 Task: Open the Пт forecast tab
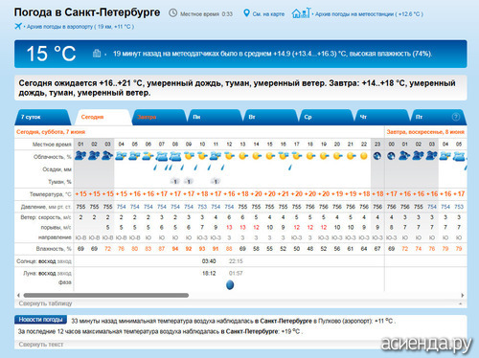pyautogui.click(x=438, y=117)
